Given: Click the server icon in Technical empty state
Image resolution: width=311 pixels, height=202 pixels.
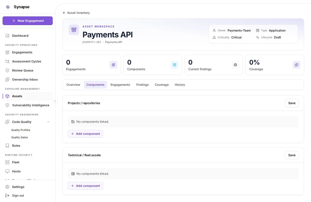Looking at the screenshot, I should tap(73, 174).
